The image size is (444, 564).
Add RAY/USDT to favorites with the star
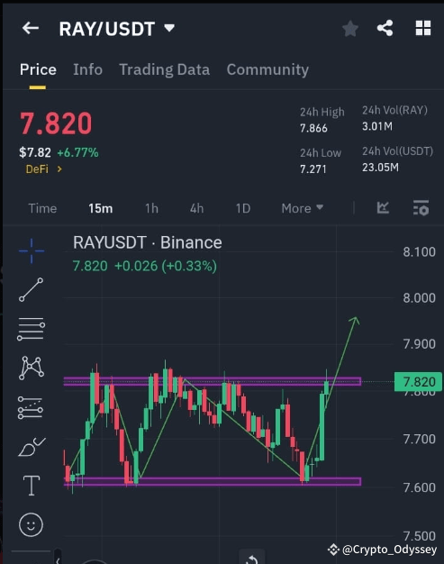coord(350,29)
